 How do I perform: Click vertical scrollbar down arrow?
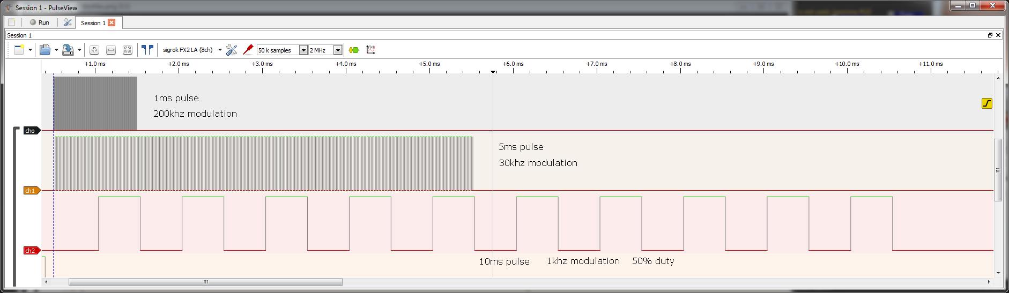[x=998, y=273]
